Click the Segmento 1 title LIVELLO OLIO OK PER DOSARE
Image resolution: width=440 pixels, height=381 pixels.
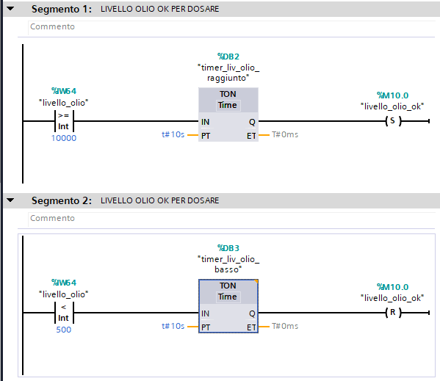click(x=159, y=9)
